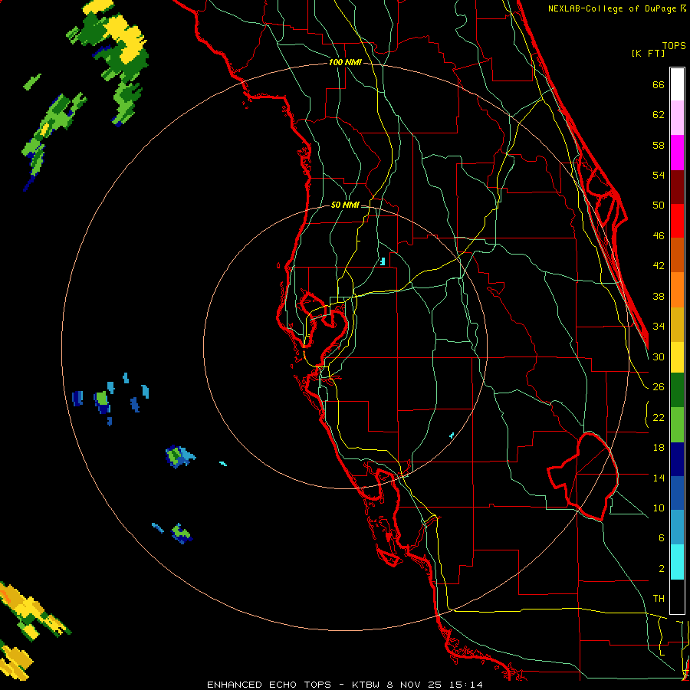
Task: Select the "2" scale label
Action: tap(662, 569)
